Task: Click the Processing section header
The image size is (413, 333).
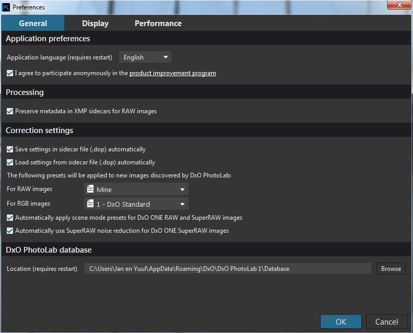Action: tap(206, 92)
